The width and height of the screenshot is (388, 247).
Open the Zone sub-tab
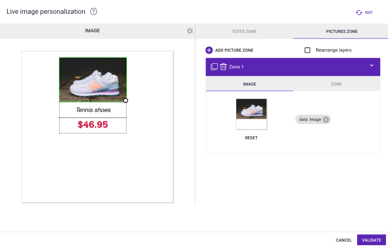click(336, 84)
